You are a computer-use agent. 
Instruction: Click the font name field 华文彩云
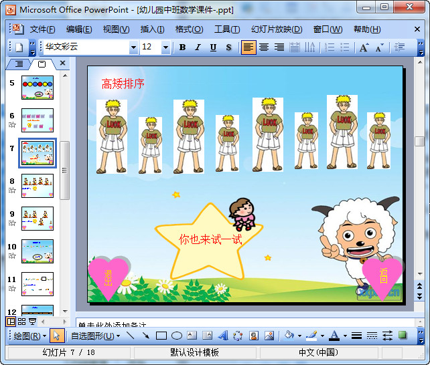[86, 47]
